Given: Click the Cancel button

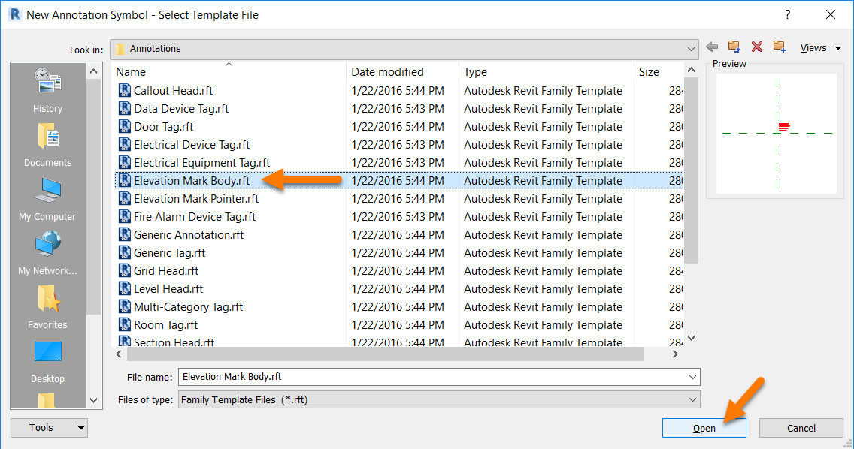Looking at the screenshot, I should click(801, 428).
